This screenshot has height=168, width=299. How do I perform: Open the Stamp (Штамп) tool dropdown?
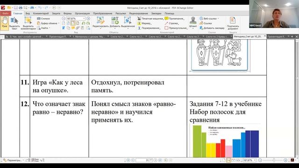[193, 23]
